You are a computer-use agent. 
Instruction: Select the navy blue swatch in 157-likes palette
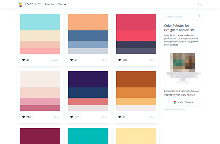point(88,93)
